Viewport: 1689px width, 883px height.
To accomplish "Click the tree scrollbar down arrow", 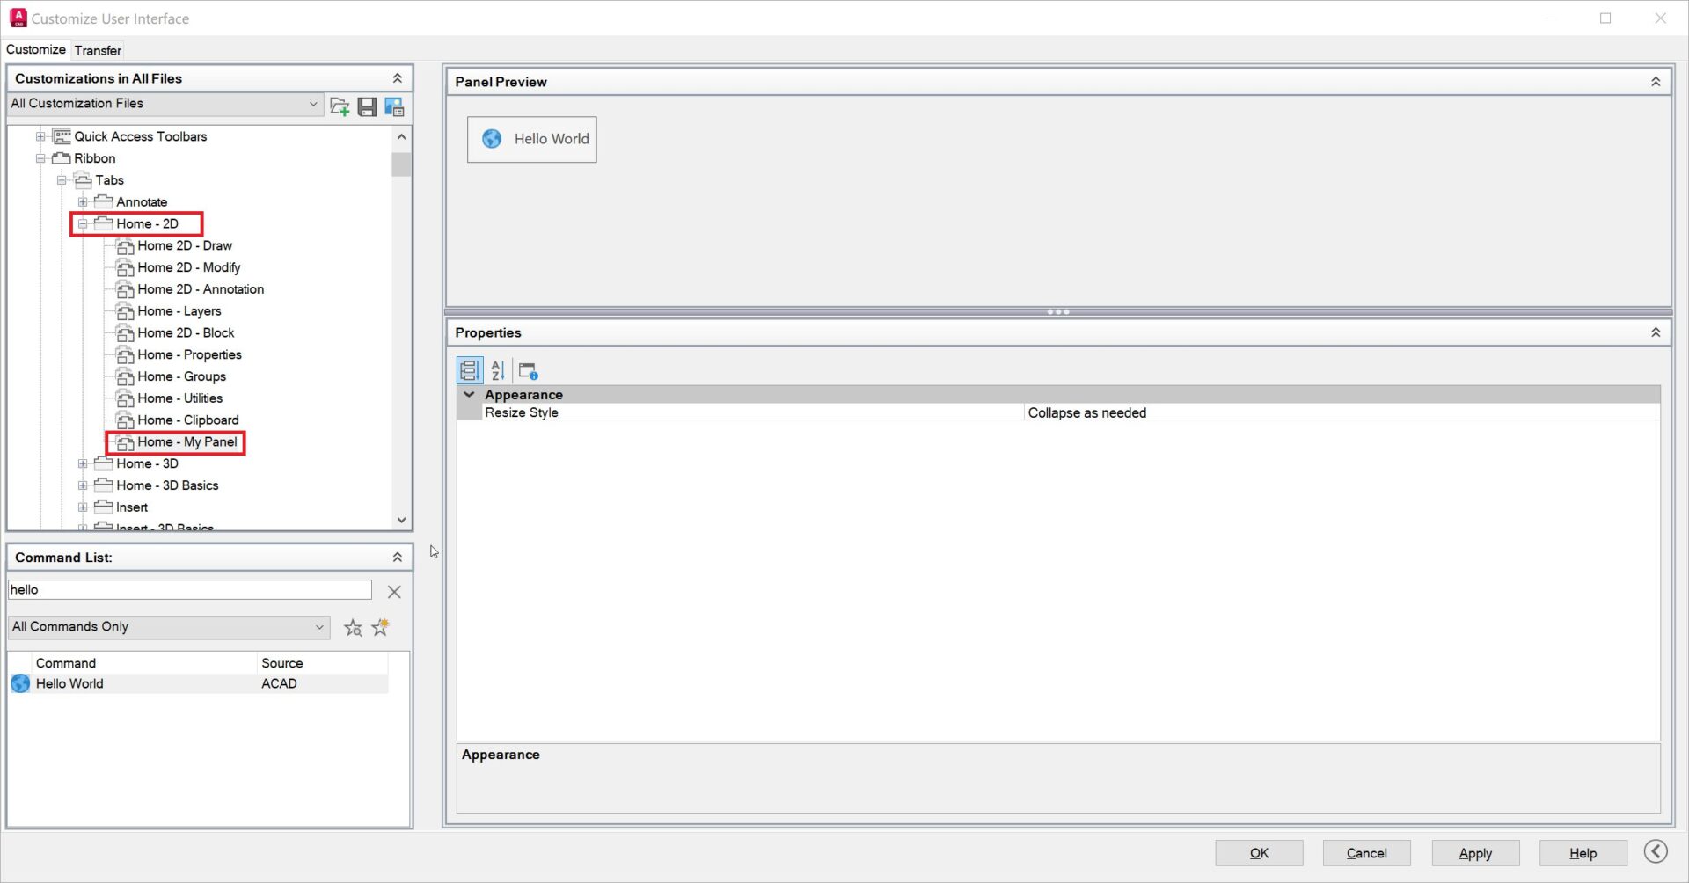I will click(401, 520).
